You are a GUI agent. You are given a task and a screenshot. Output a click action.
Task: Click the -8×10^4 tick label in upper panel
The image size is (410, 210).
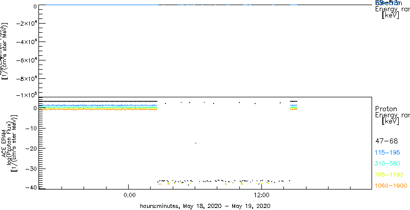26,79
